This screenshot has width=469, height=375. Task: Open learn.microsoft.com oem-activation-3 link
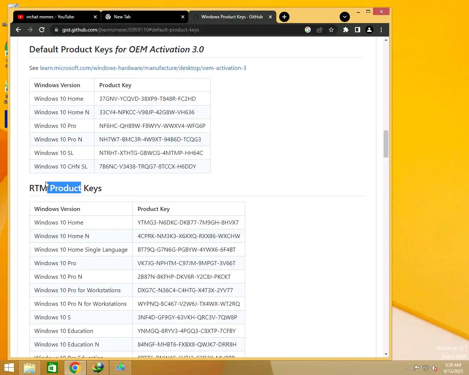pos(143,68)
